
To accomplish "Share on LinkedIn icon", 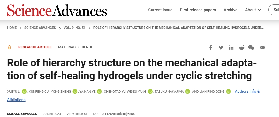I will [x=231, y=47].
